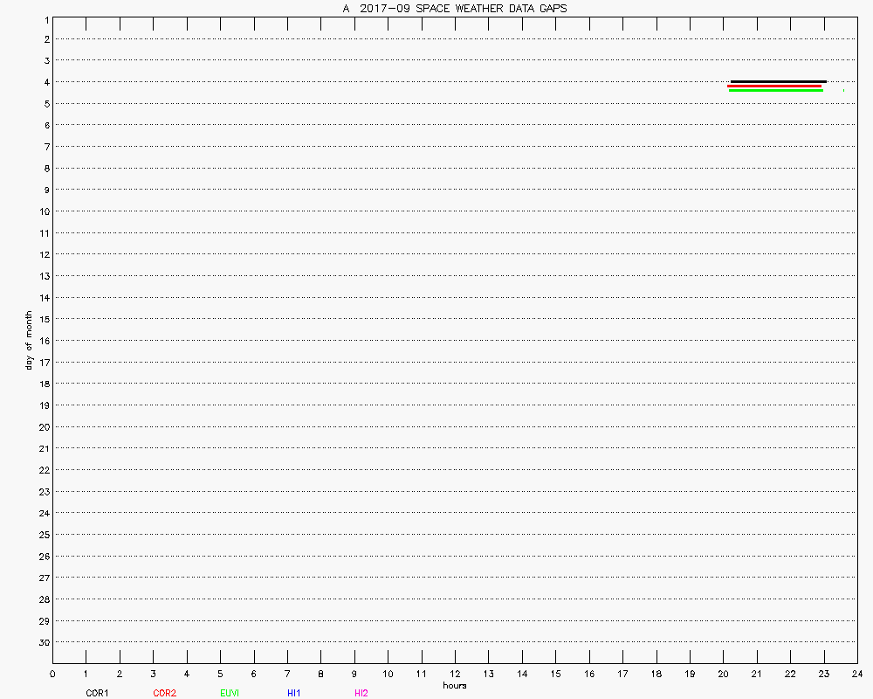Click the hour 24 tick label
The width and height of the screenshot is (873, 699).
point(857,674)
